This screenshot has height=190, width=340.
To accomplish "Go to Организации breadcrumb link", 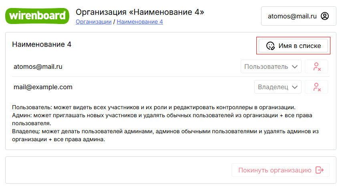I will coord(93,22).
